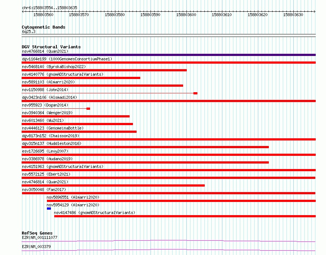The width and height of the screenshot is (326, 255).
Task: Open nsv3050048 (Fan2017) variant label
Action: click(x=44, y=190)
